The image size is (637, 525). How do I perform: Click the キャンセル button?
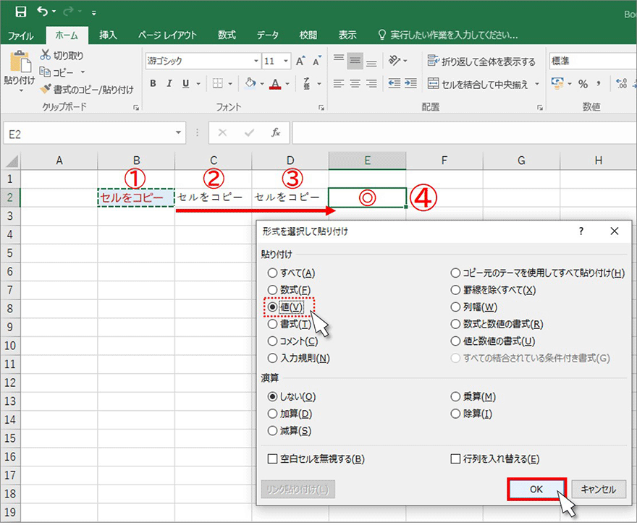click(598, 489)
